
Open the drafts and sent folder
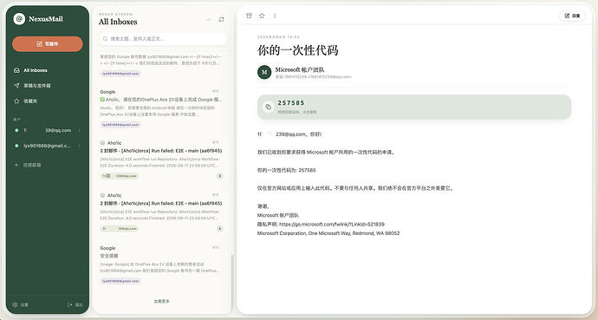click(x=48, y=86)
